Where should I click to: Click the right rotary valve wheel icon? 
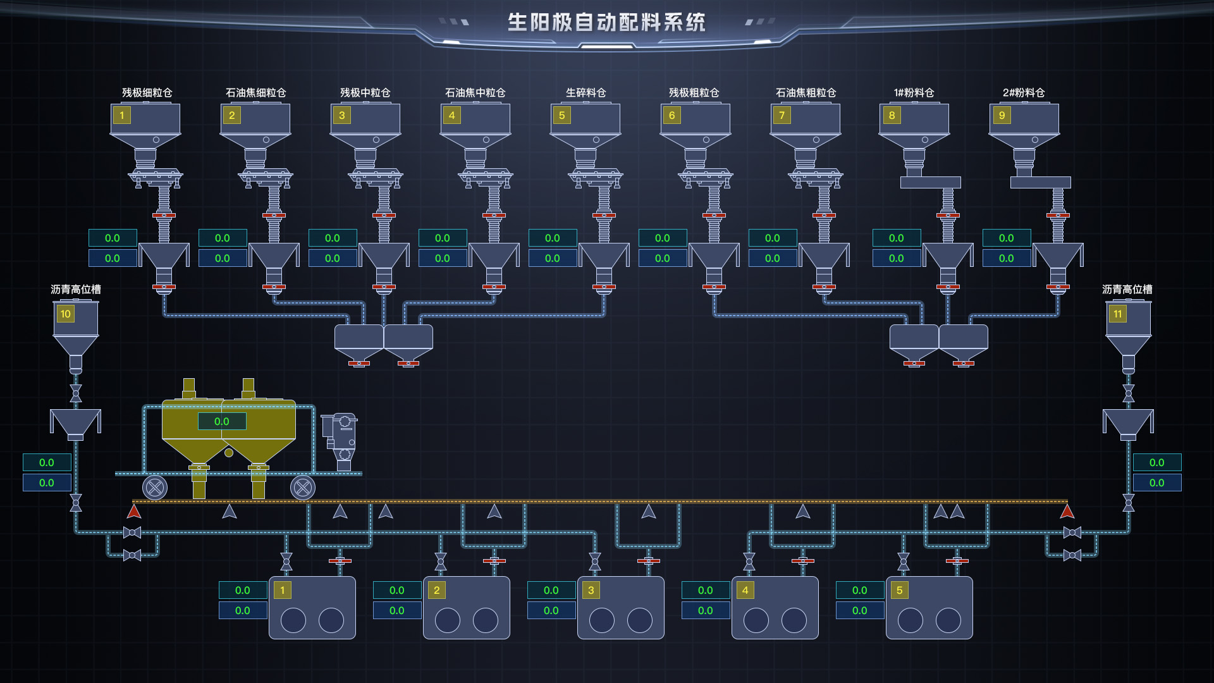point(303,488)
